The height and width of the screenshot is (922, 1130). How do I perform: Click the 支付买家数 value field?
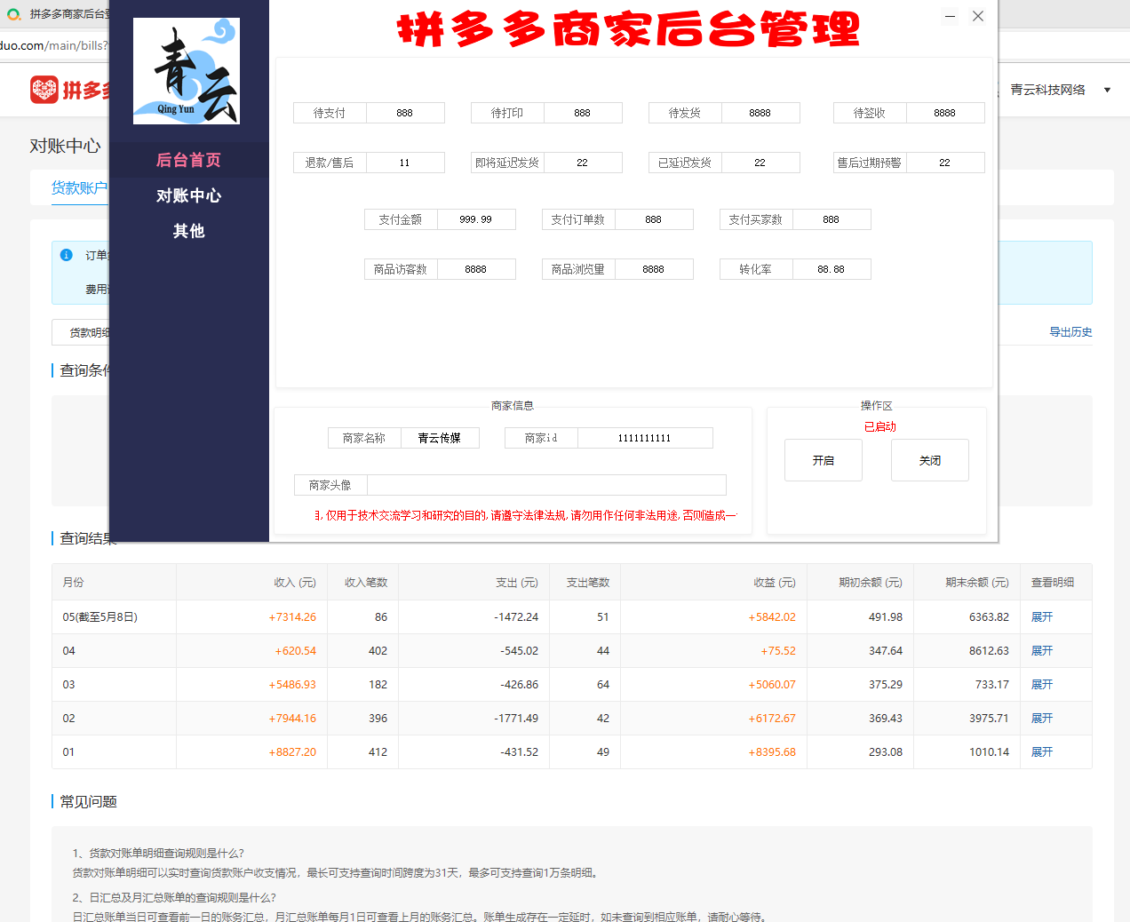832,219
